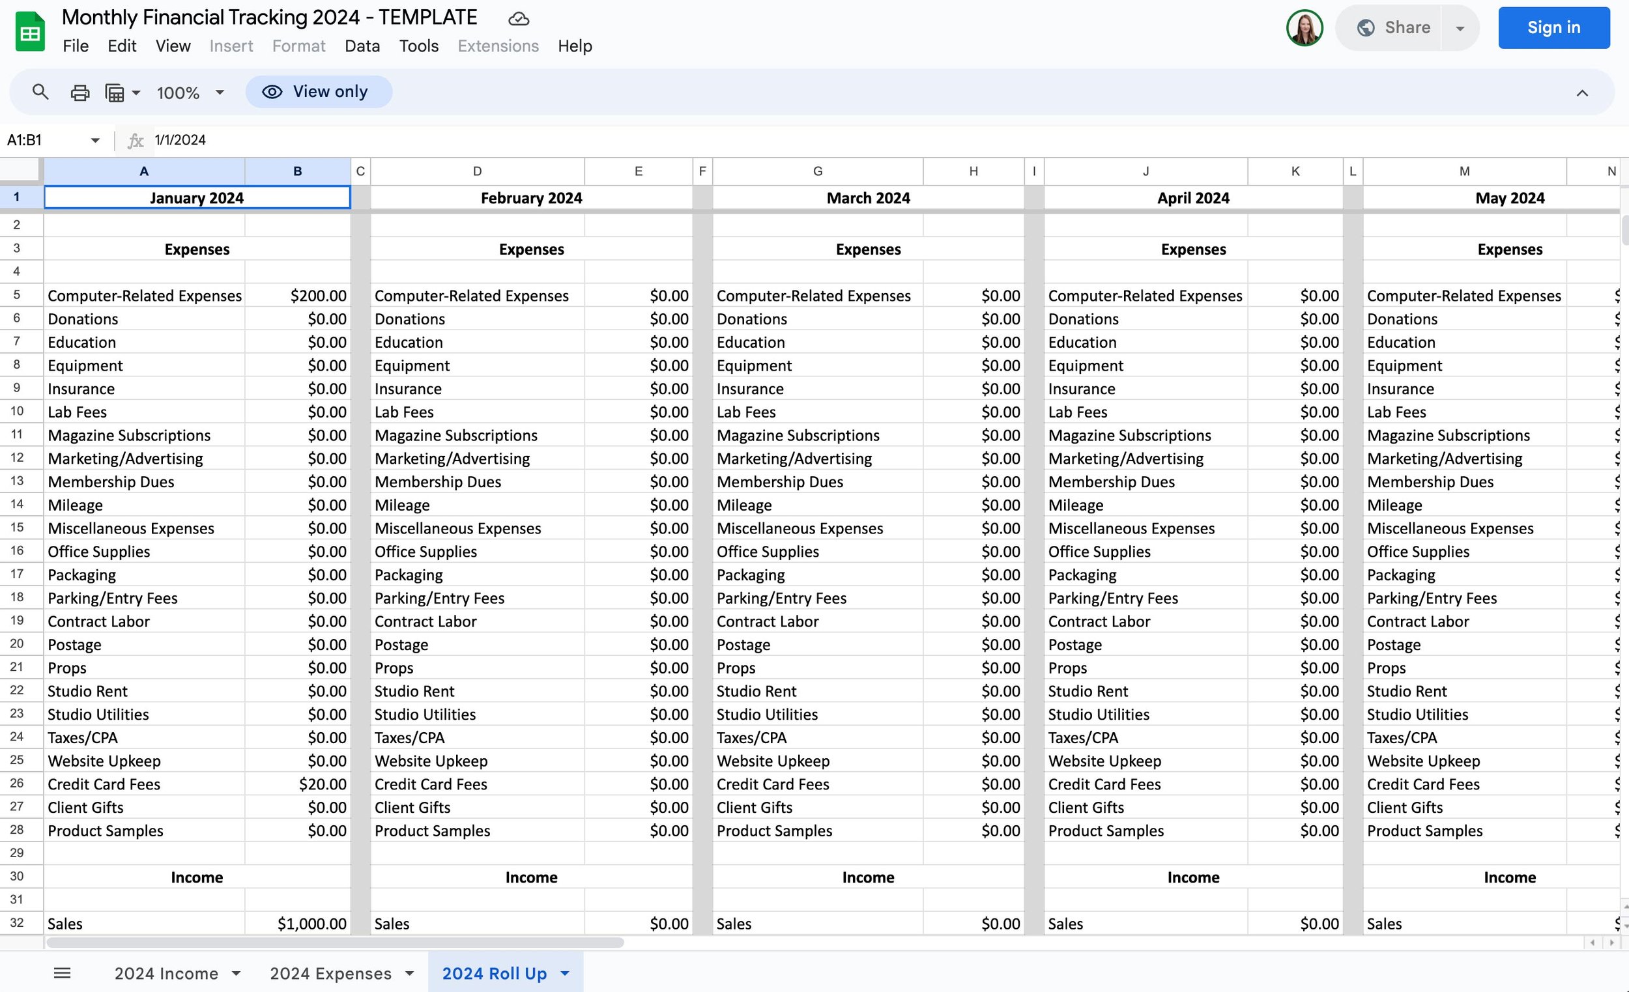
Task: Open the Data menu
Action: point(362,46)
